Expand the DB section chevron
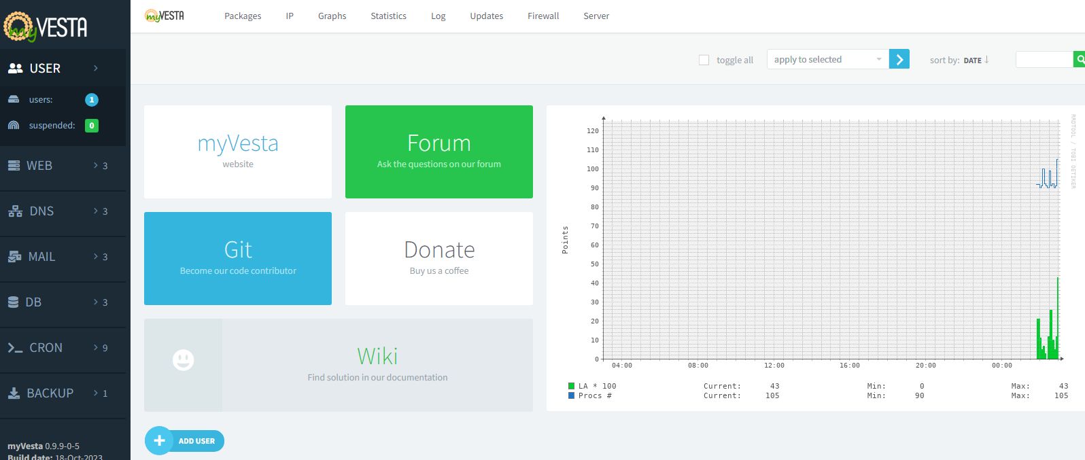Viewport: 1085px width, 460px height. point(96,302)
